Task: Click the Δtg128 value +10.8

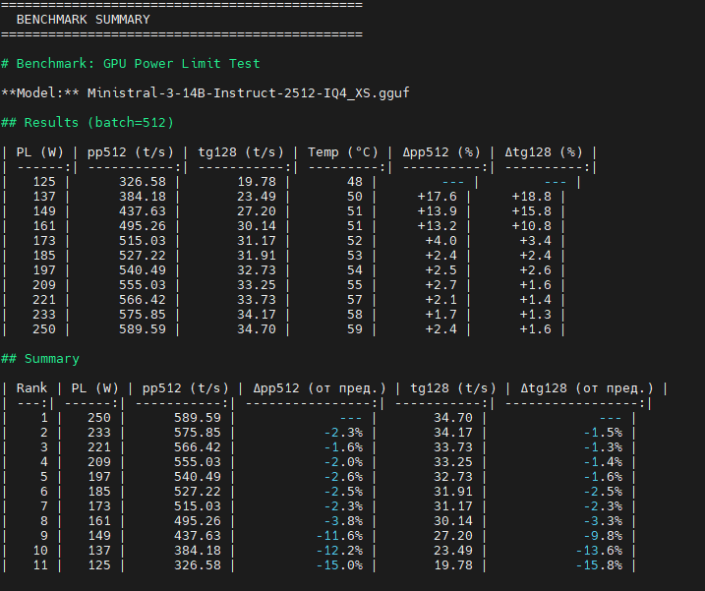Action: [x=531, y=226]
